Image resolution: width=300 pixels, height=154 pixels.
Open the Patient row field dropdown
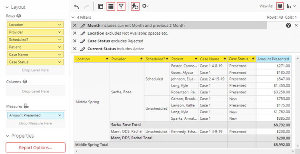click(x=60, y=47)
